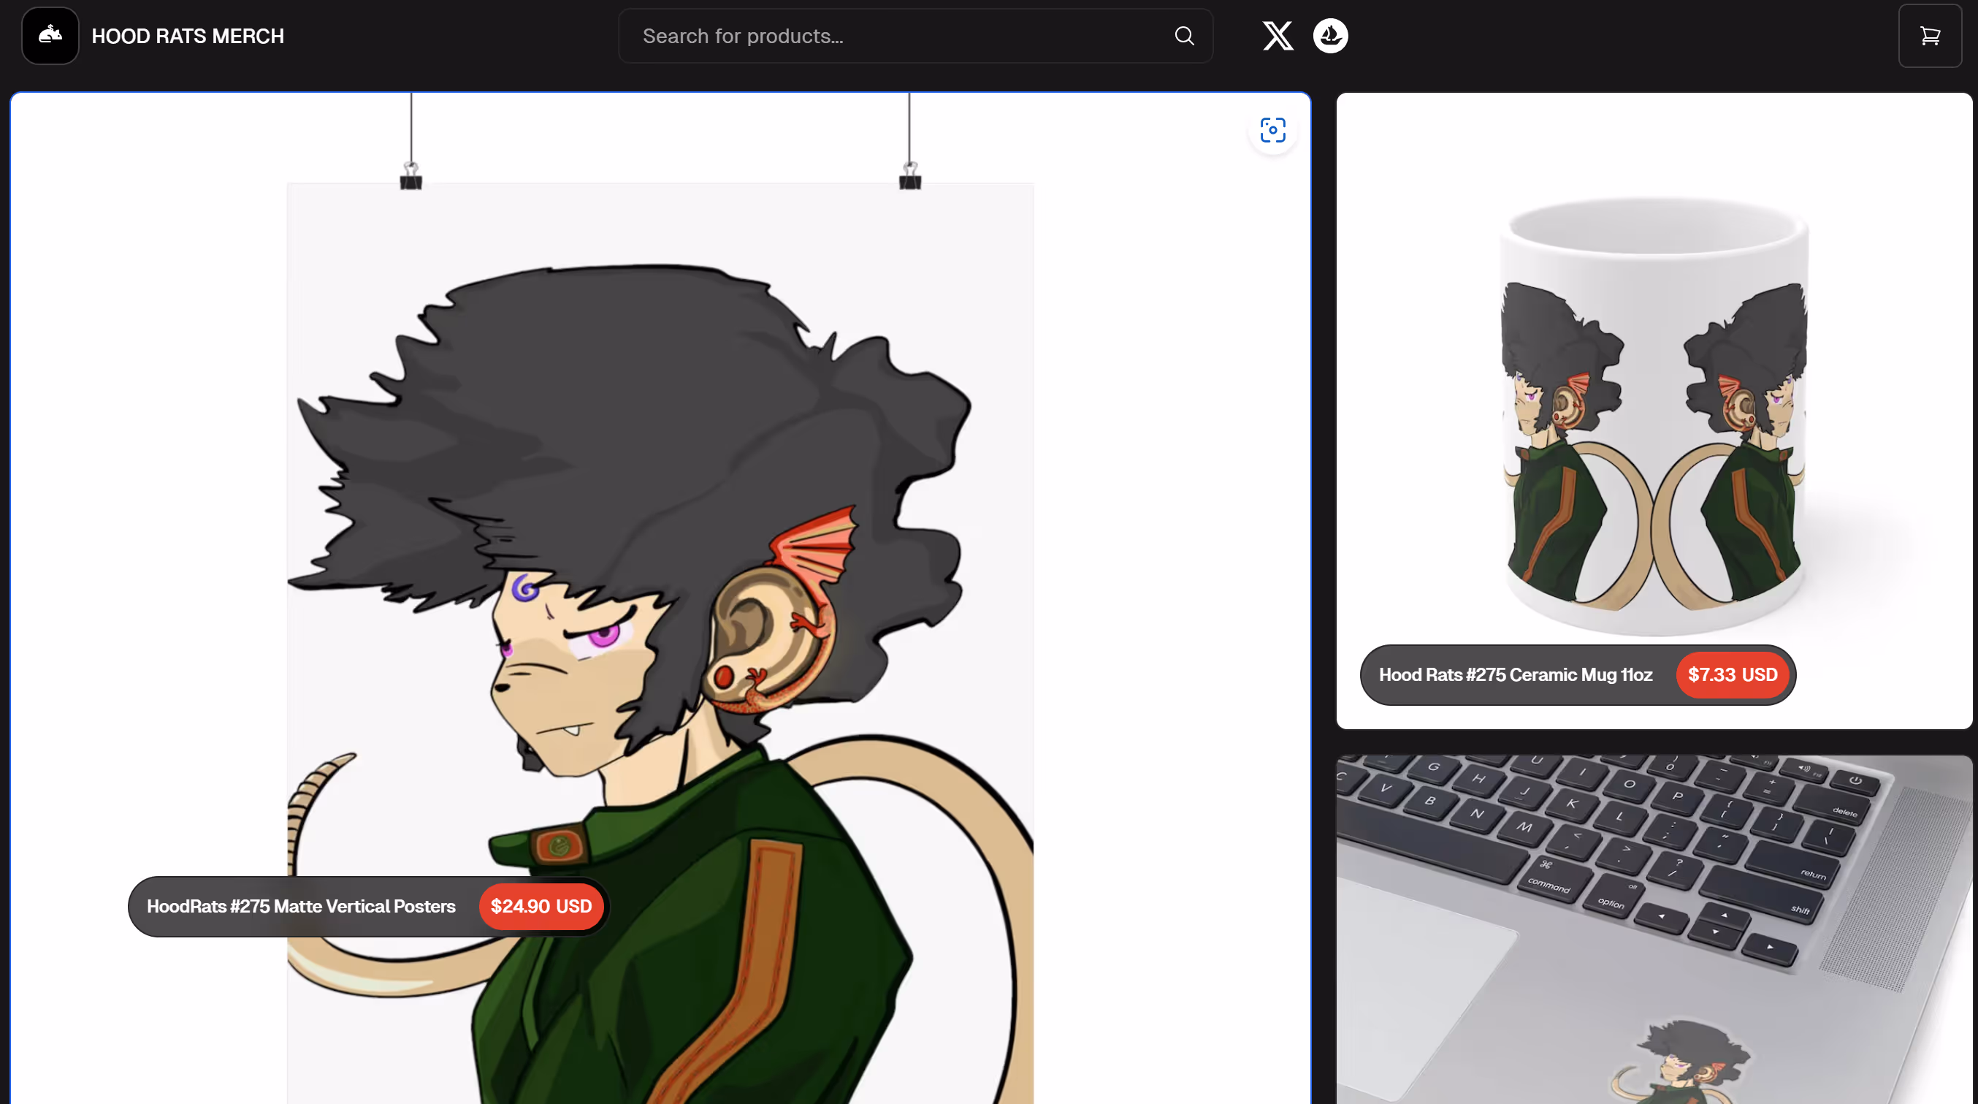The height and width of the screenshot is (1104, 1978).
Task: Click the $7.33 USD price badge
Action: point(1733,674)
